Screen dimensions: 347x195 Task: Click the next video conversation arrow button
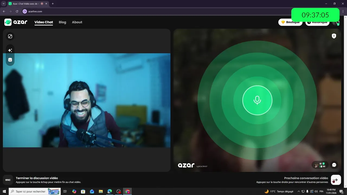tap(336, 180)
